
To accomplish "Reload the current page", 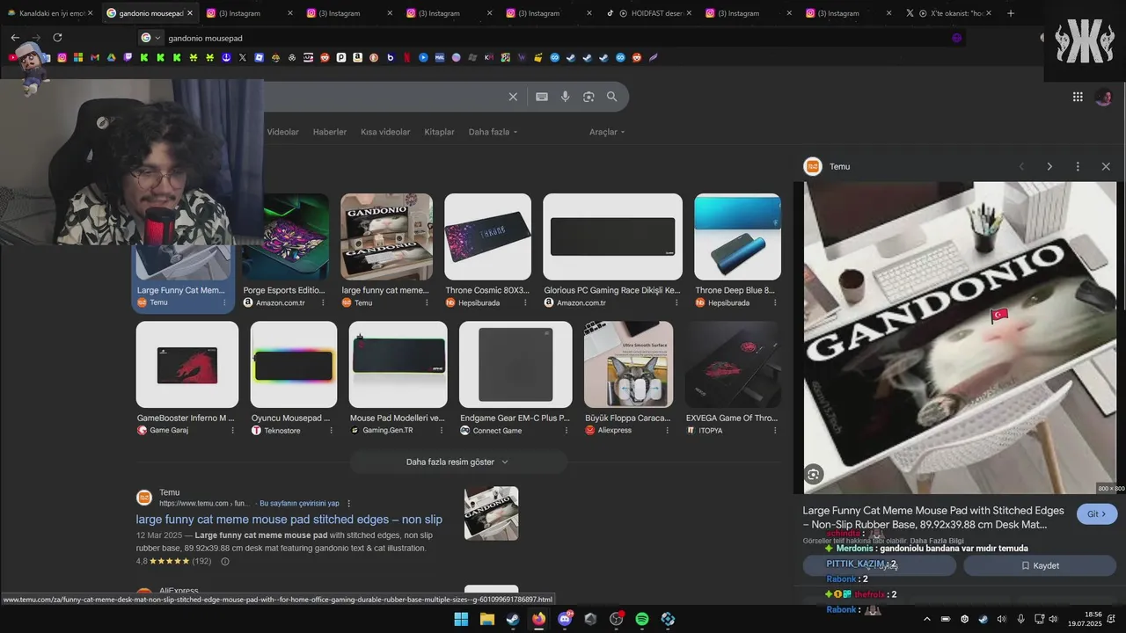I will (x=57, y=38).
